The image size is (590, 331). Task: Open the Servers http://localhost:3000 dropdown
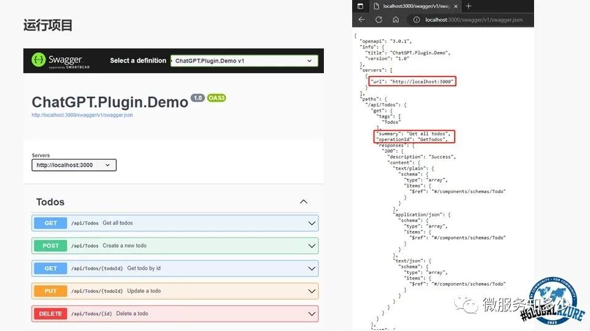pyautogui.click(x=74, y=165)
